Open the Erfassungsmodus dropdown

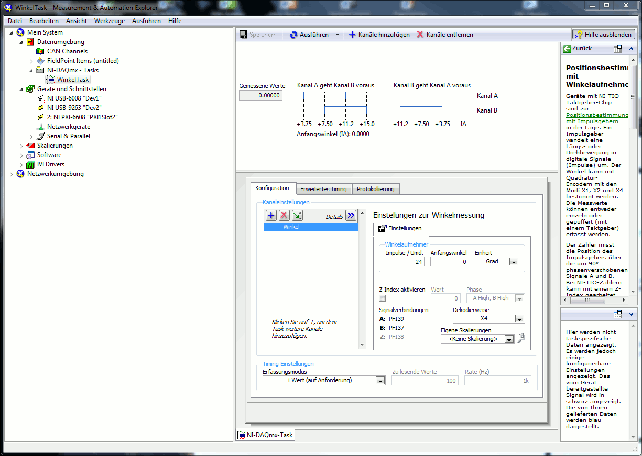pos(380,381)
